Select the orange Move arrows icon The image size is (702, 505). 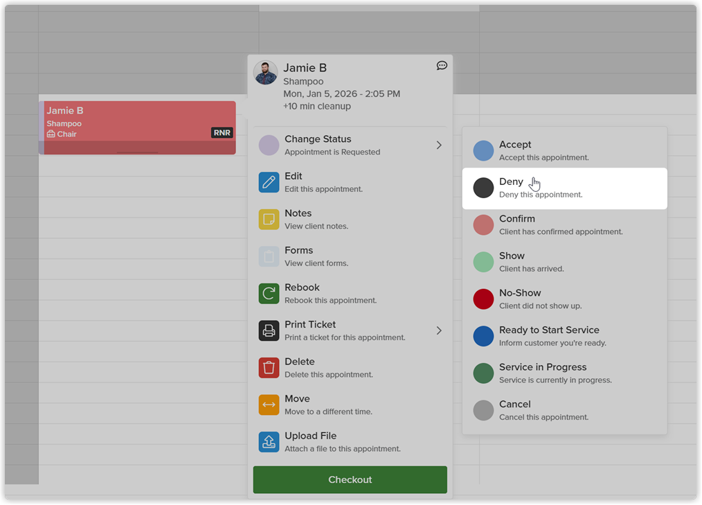pyautogui.click(x=269, y=405)
